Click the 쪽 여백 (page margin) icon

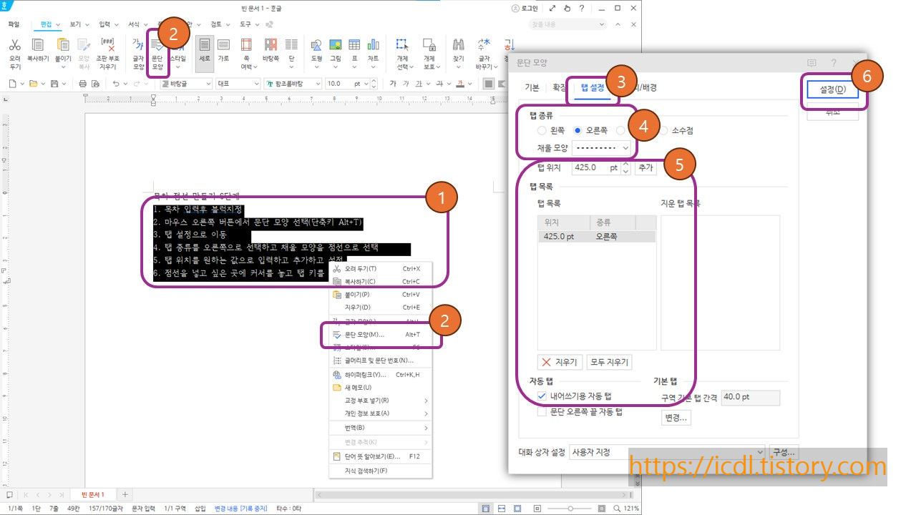point(246,45)
